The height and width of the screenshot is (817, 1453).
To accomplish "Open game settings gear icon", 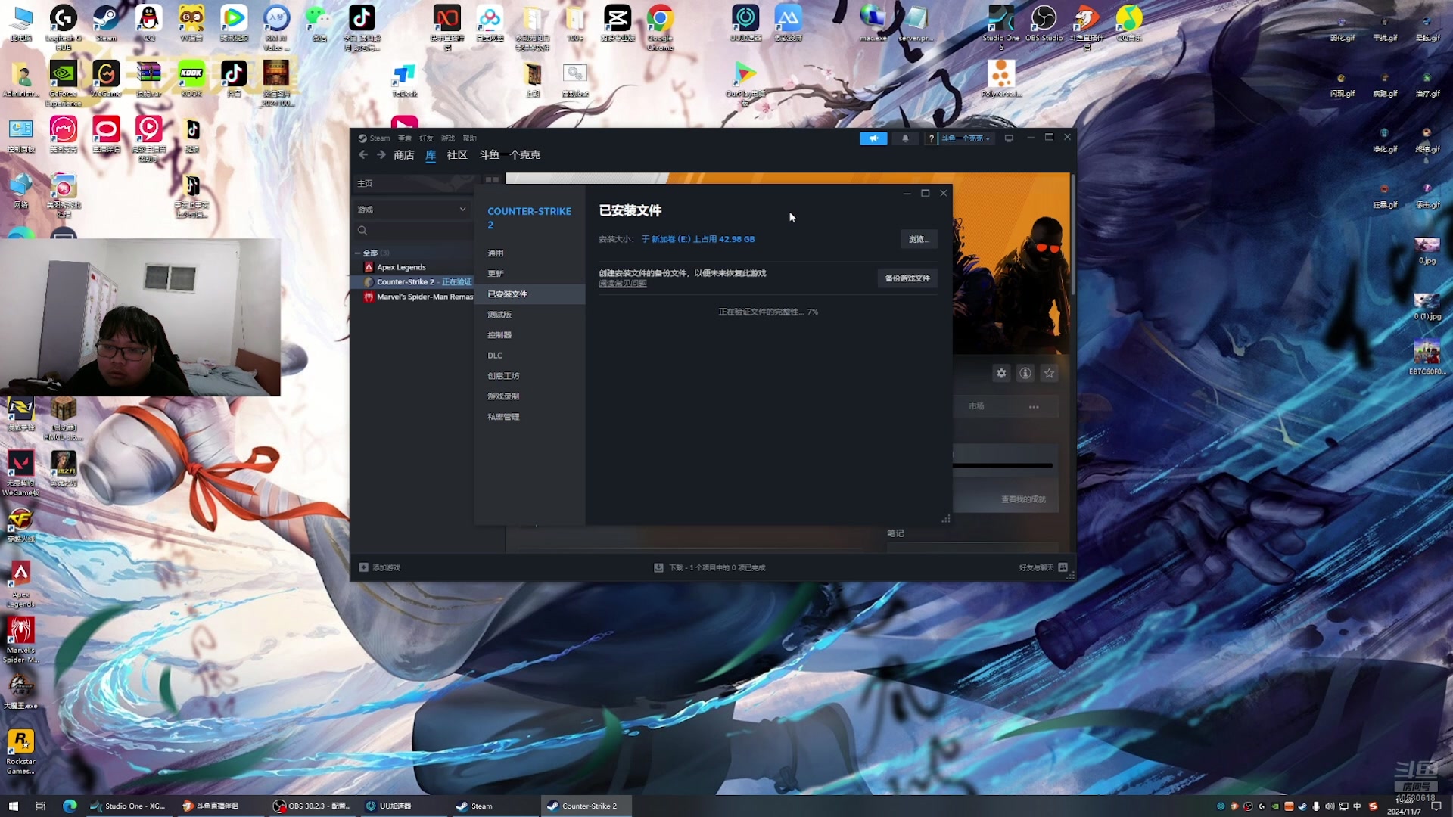I will [1001, 373].
